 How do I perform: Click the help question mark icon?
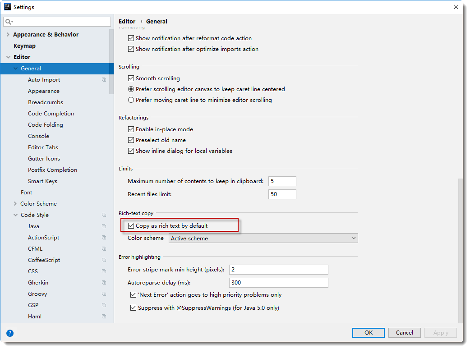tap(10, 333)
